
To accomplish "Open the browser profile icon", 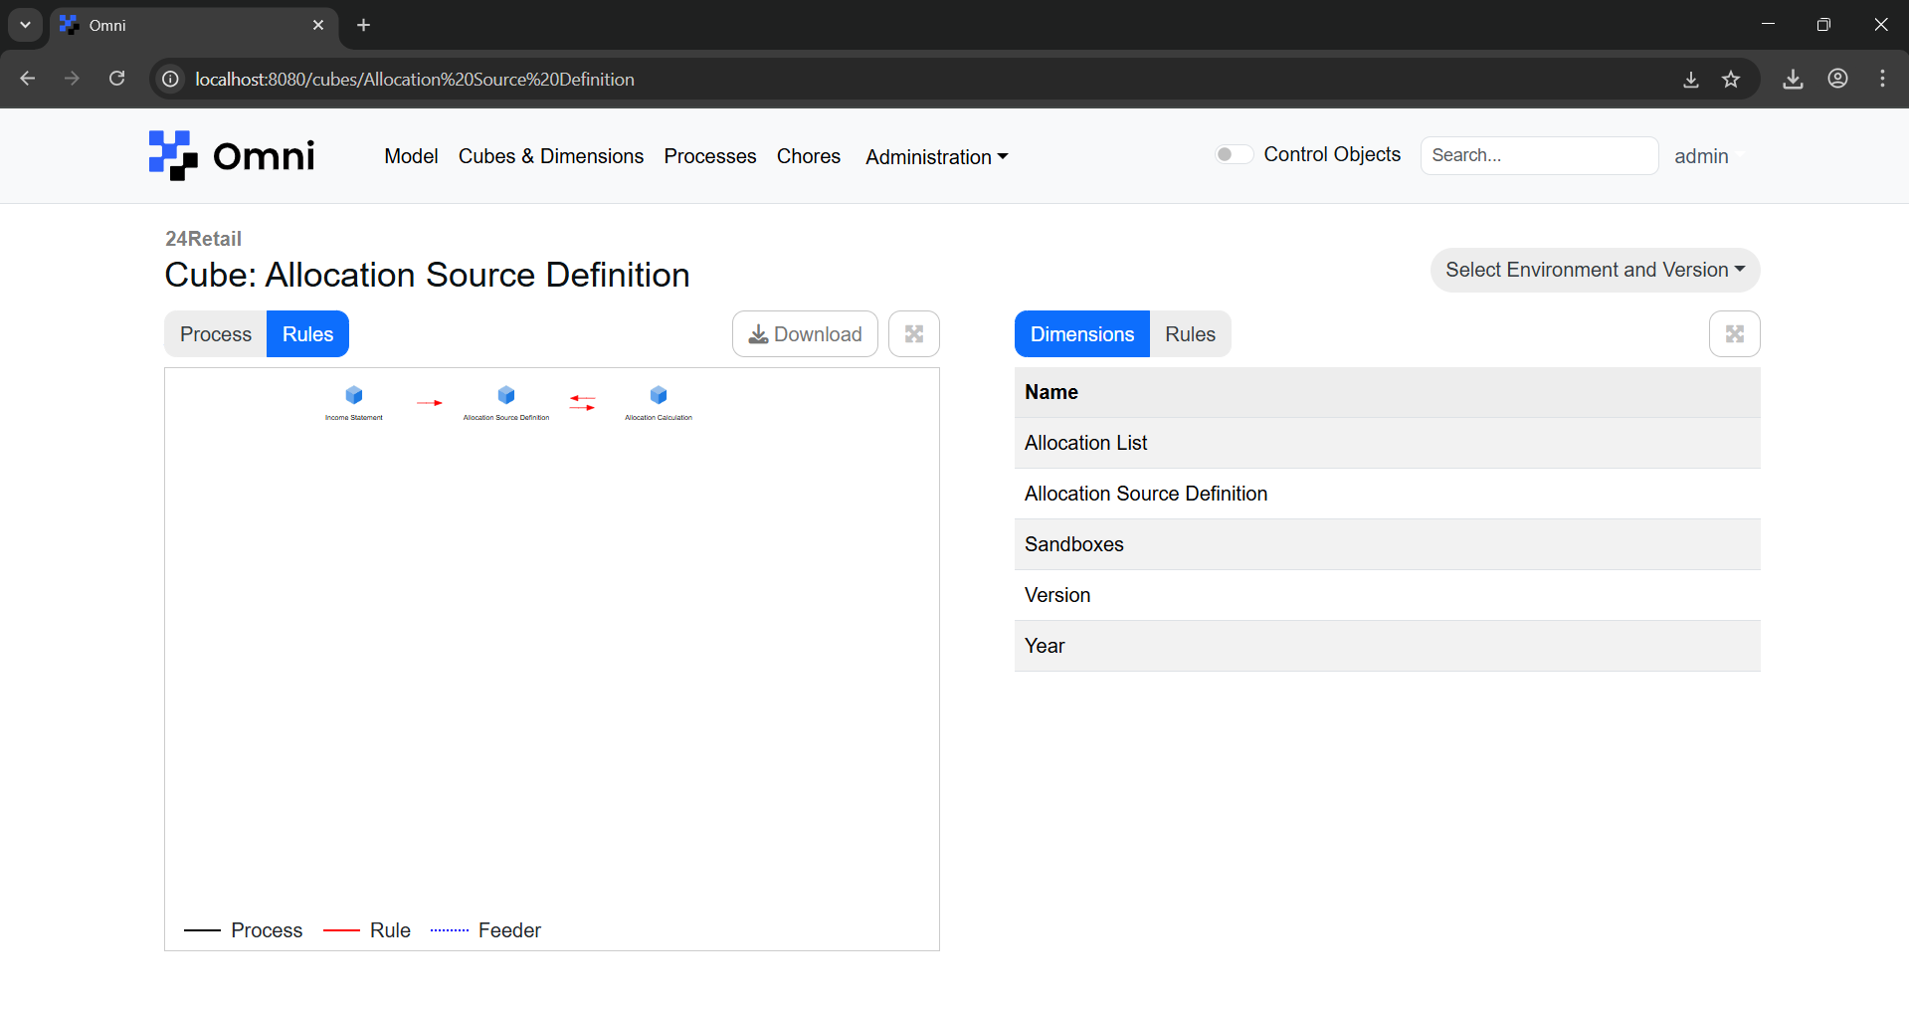I will [x=1837, y=79].
